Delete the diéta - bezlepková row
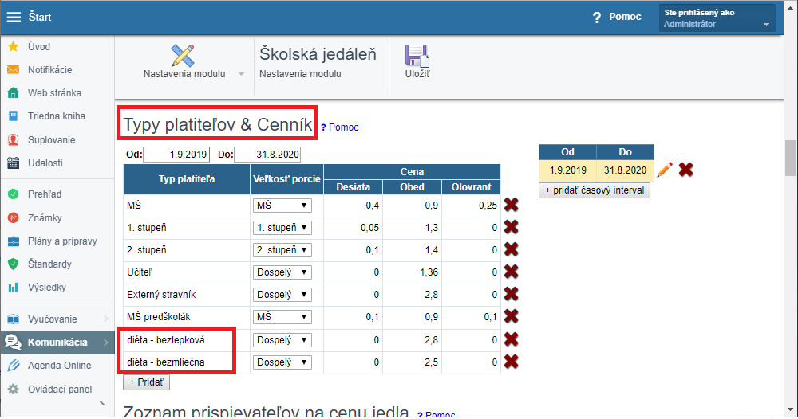This screenshot has width=798, height=419. pos(511,339)
